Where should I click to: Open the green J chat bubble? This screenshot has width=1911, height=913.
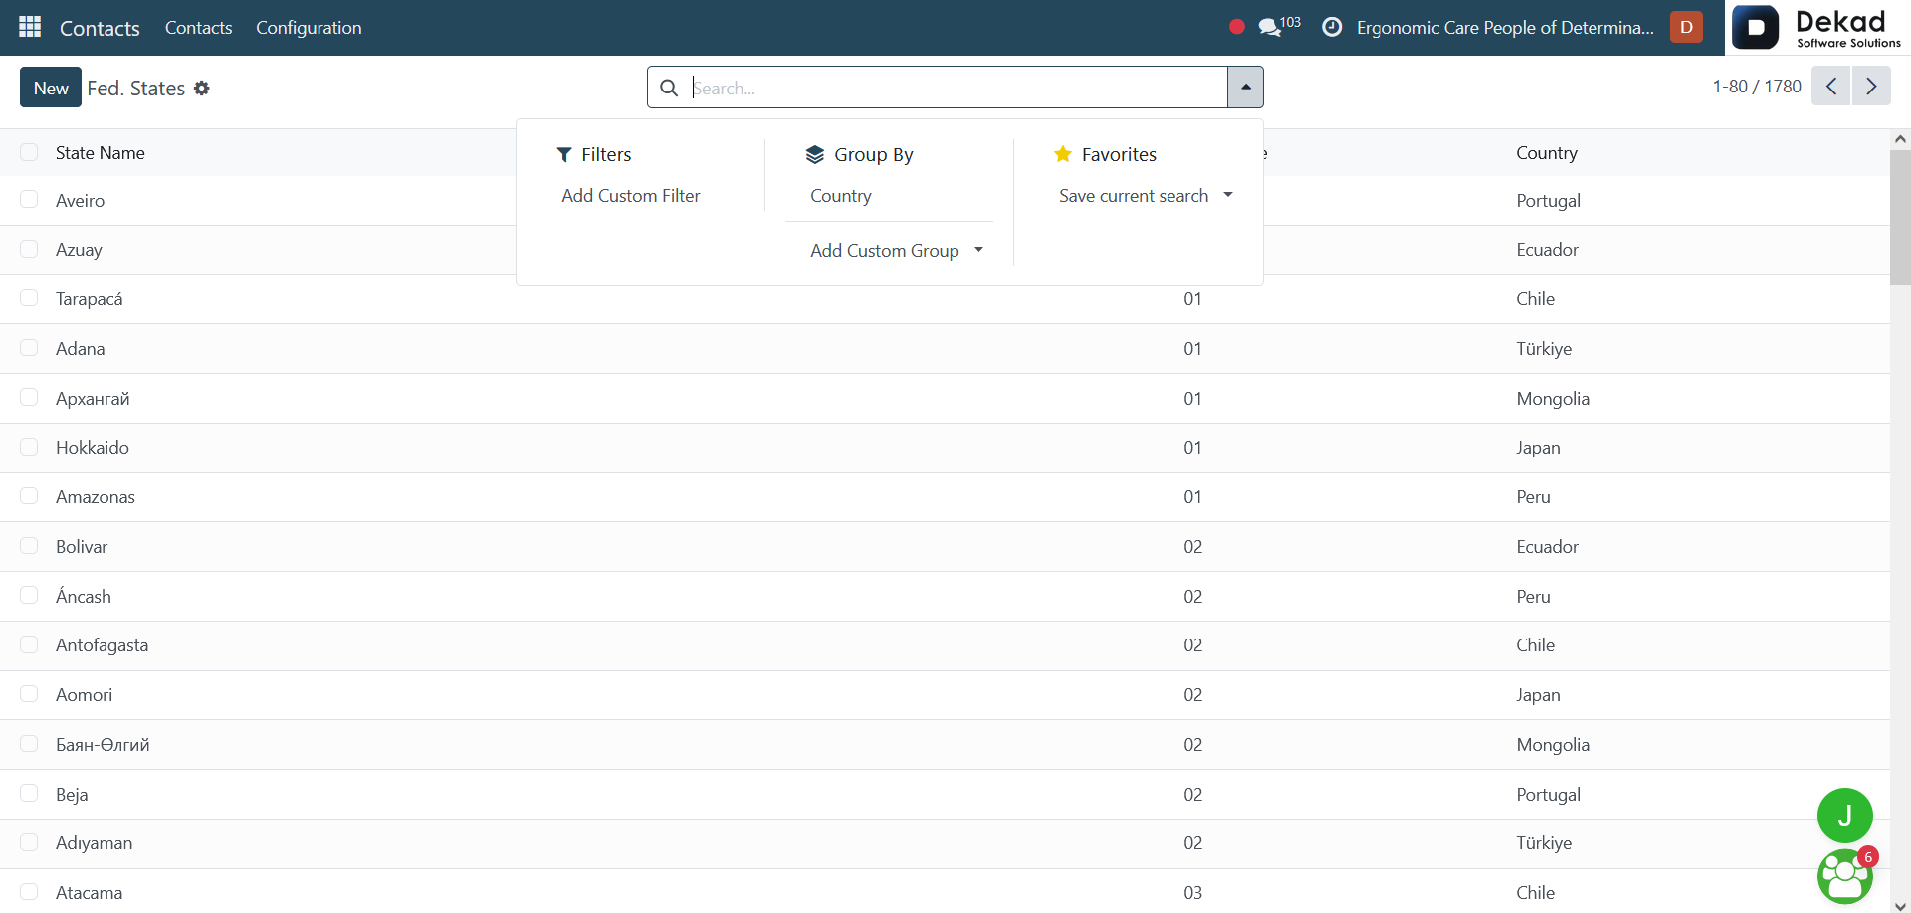pos(1844,816)
